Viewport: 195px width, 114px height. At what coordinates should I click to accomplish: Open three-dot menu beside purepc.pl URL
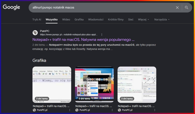coord(102,35)
